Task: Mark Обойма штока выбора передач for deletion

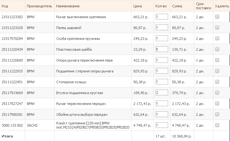Action: point(217,115)
